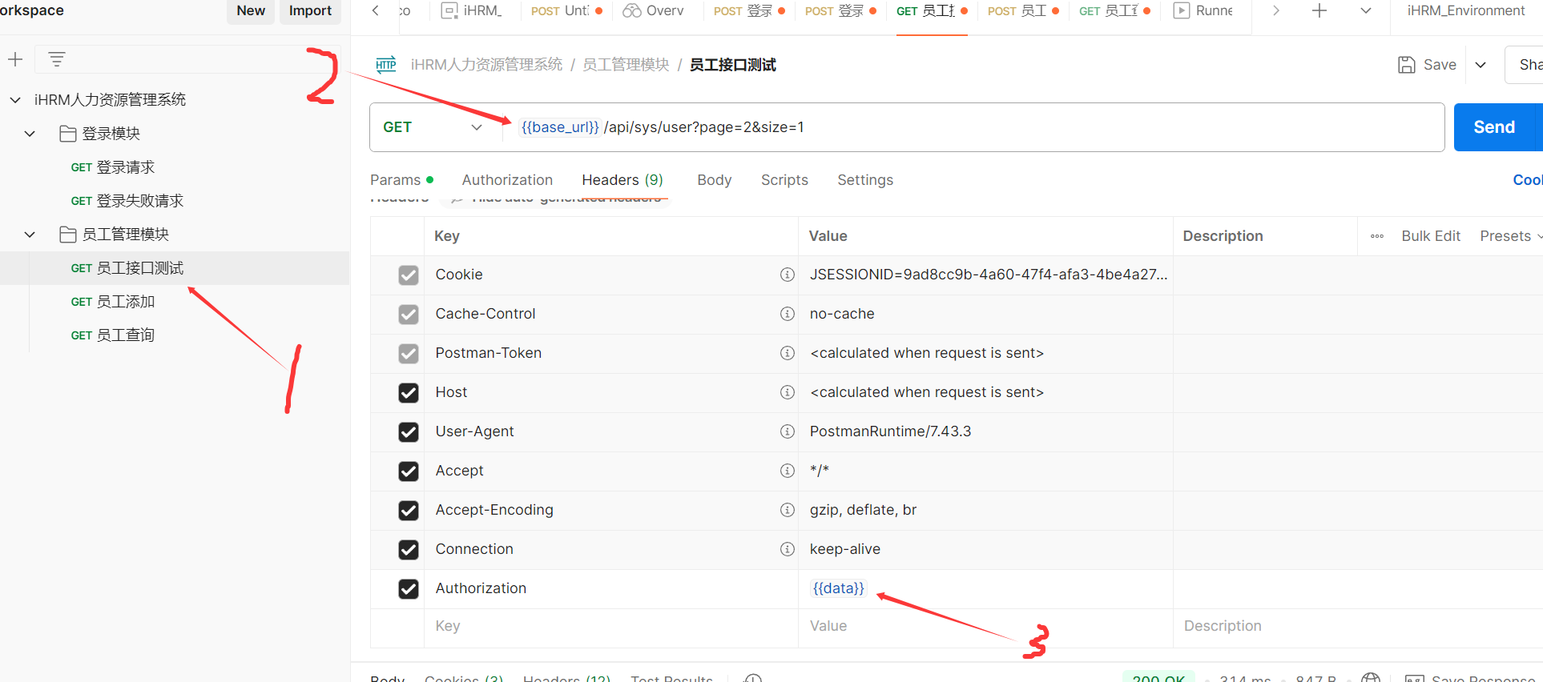Go back with the tab bar left arrow

click(x=375, y=10)
